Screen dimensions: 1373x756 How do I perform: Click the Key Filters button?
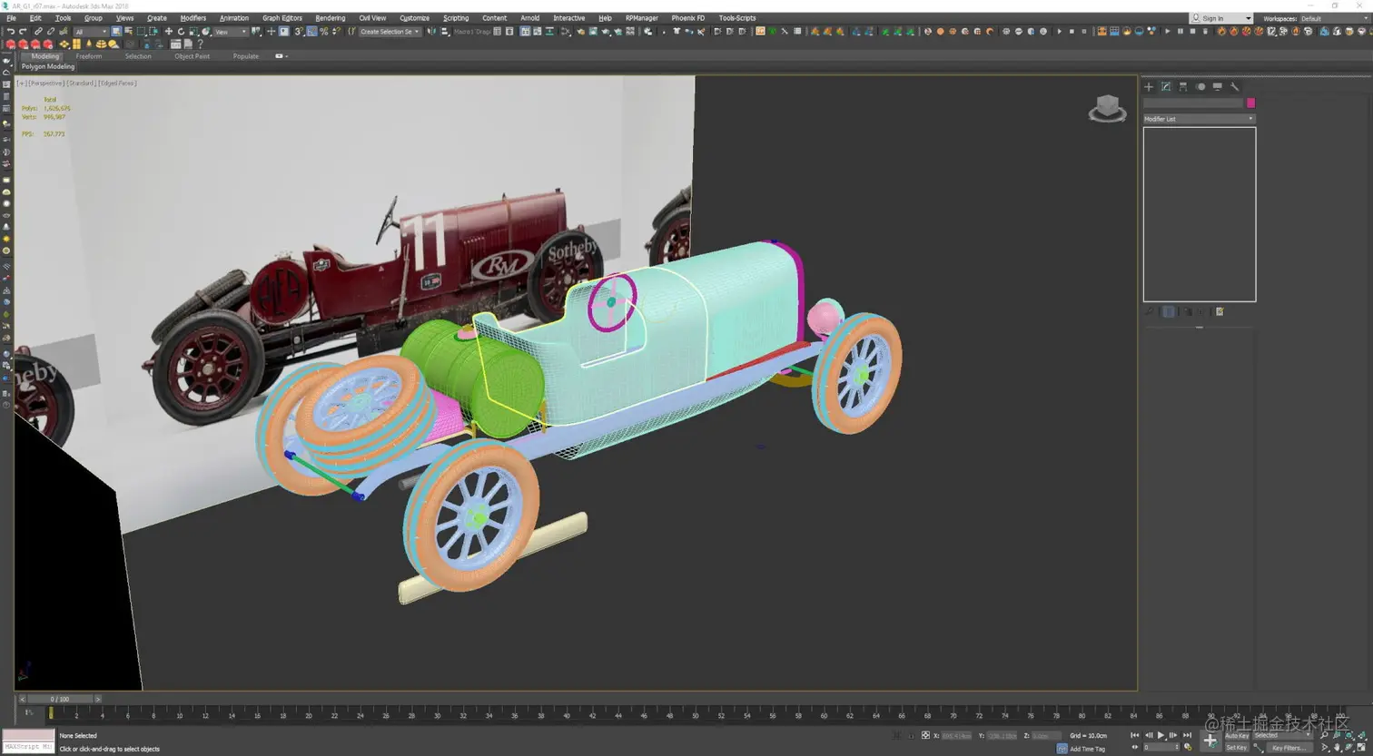coord(1289,748)
